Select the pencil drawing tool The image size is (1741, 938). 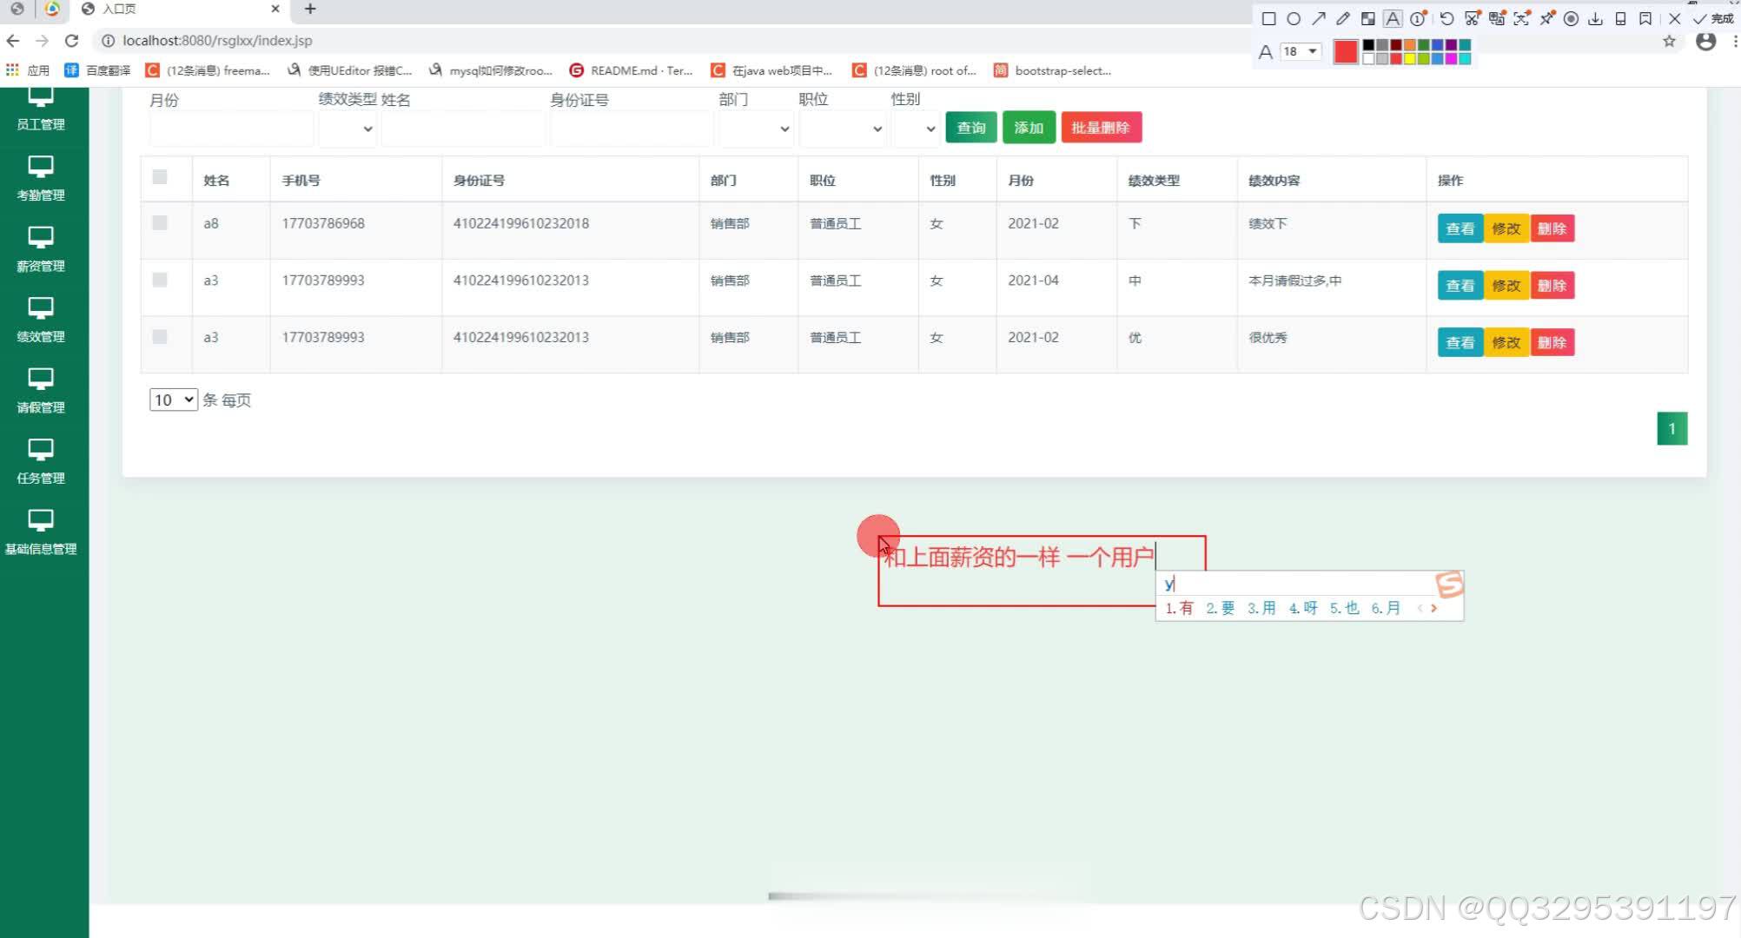tap(1343, 18)
